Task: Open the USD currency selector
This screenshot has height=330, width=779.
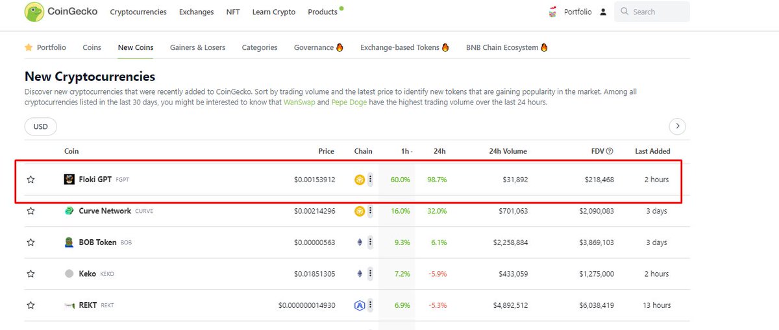Action: pyautogui.click(x=41, y=126)
